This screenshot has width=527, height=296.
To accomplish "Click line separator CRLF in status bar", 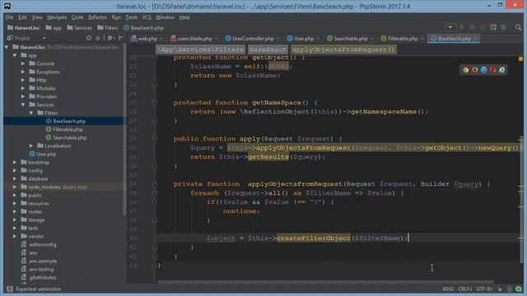I will click(464, 289).
